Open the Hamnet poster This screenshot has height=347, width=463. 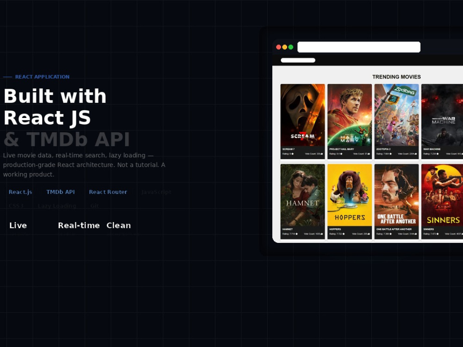pyautogui.click(x=303, y=195)
